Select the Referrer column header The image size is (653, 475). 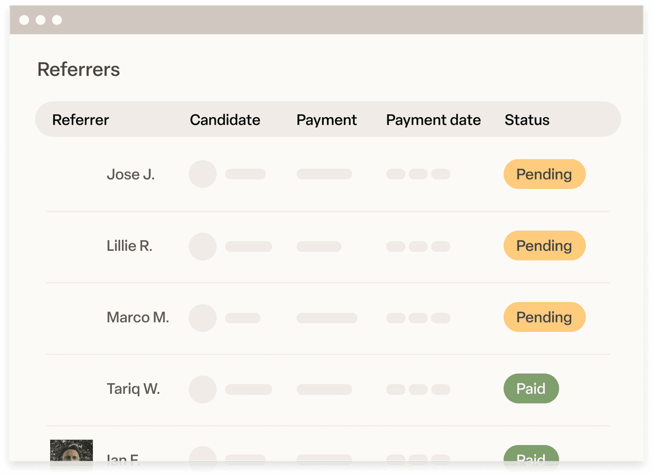coord(81,120)
